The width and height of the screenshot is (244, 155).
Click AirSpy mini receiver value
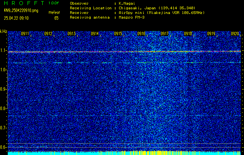pyautogui.click(x=161, y=13)
